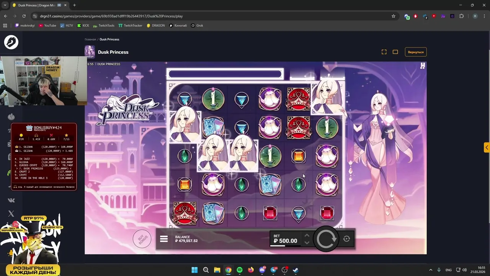Open the HLTV bookmark
490x276 pixels.
[67, 26]
